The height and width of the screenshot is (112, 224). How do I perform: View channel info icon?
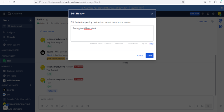[212, 21]
